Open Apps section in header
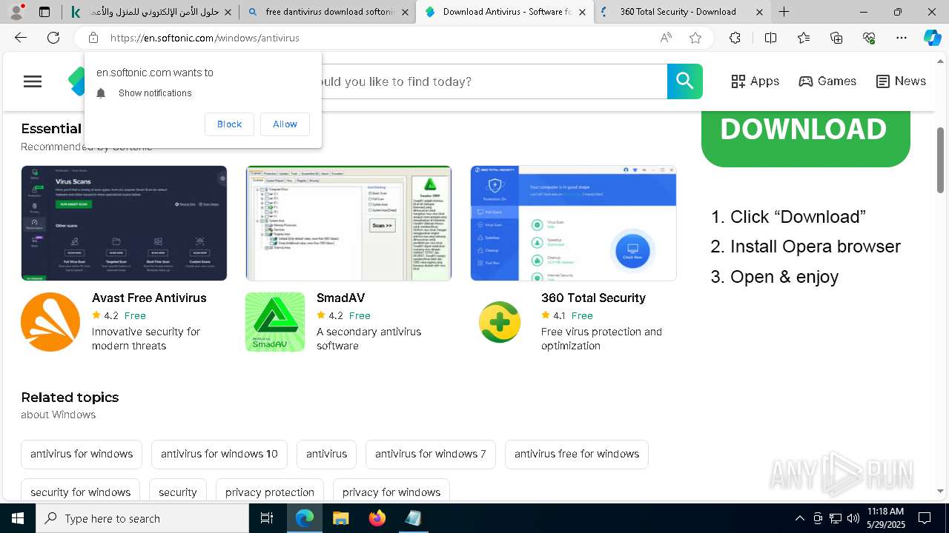Image resolution: width=949 pixels, height=533 pixels. [755, 81]
